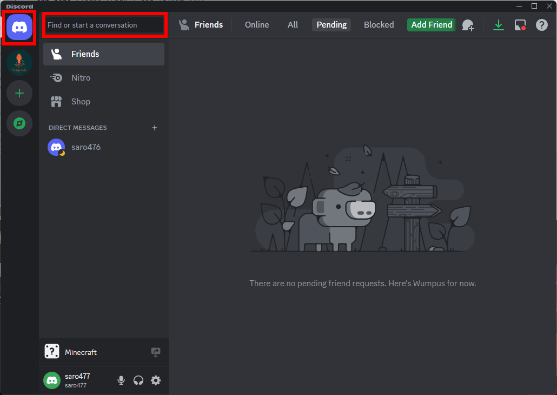Deafen audio with the headphones icon

tap(138, 380)
